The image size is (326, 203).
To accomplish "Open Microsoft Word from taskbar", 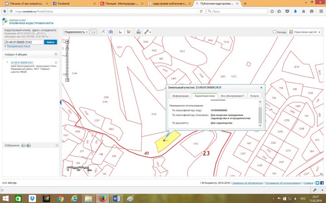I will 116,198.
